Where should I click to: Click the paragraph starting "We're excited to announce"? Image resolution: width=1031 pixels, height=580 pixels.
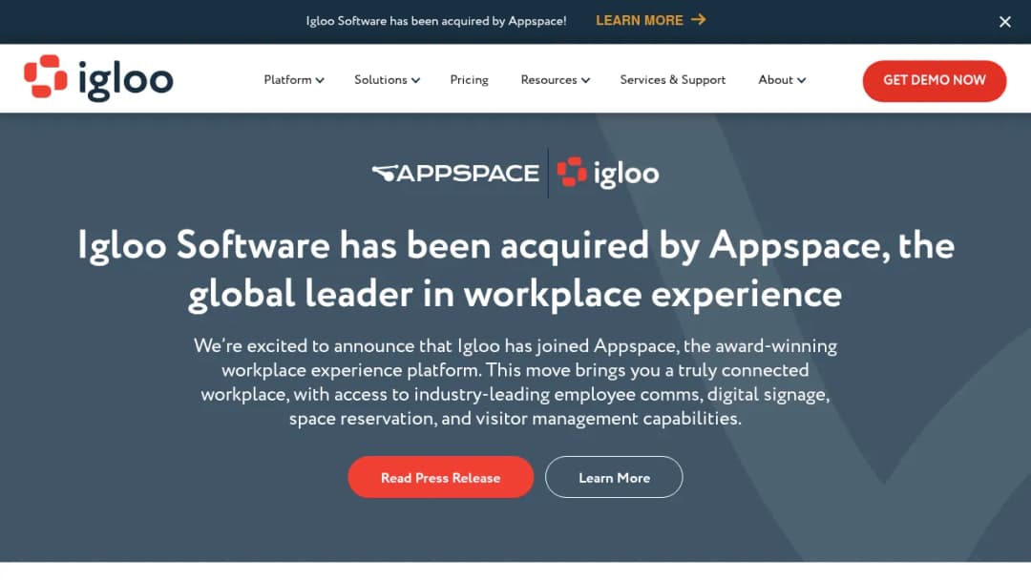(515, 383)
